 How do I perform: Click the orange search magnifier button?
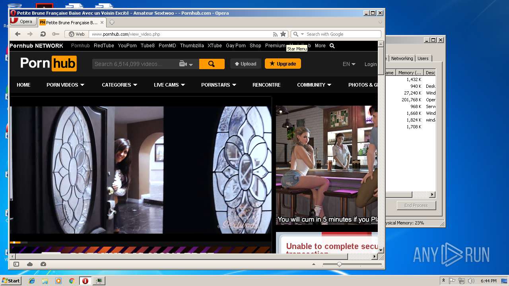pyautogui.click(x=212, y=64)
